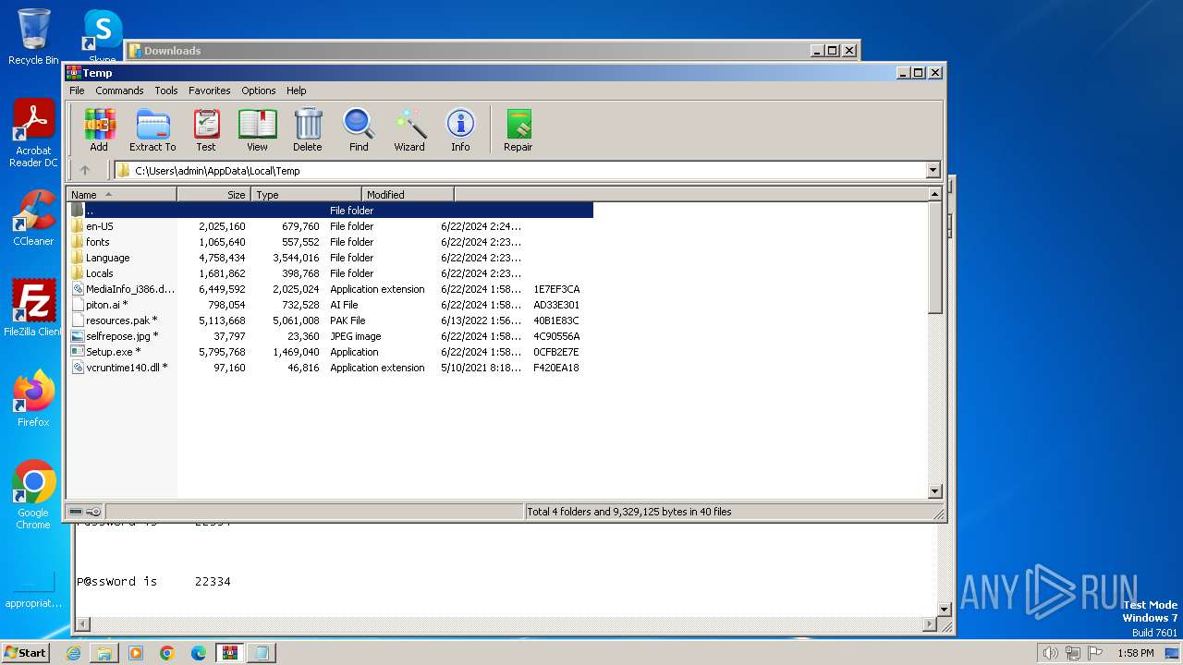This screenshot has width=1183, height=665.
Task: Click the Delete trash icon in toolbar
Action: (x=308, y=130)
